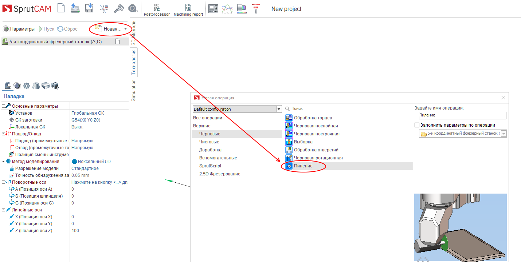Toggle the snap magnet tool
Image resolution: width=521 pixels, height=262 pixels.
point(105,8)
